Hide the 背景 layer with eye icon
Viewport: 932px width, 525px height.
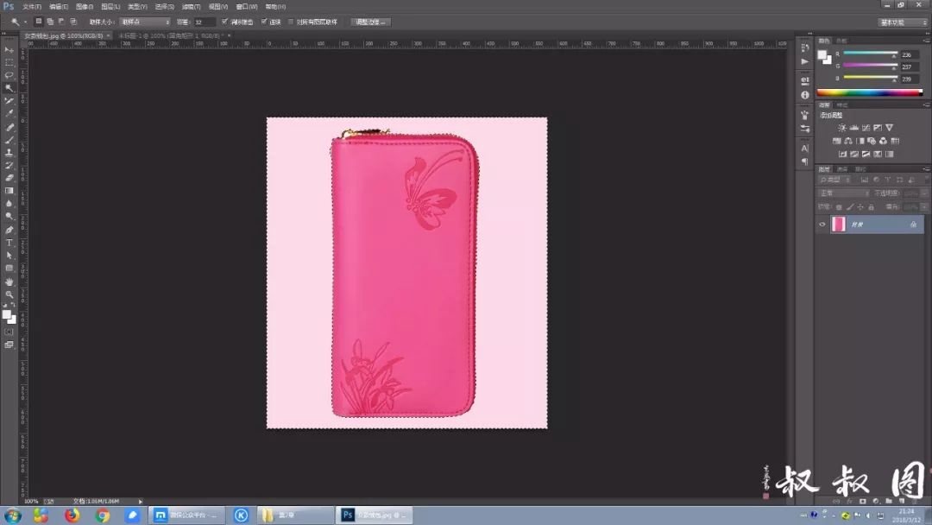pyautogui.click(x=822, y=225)
